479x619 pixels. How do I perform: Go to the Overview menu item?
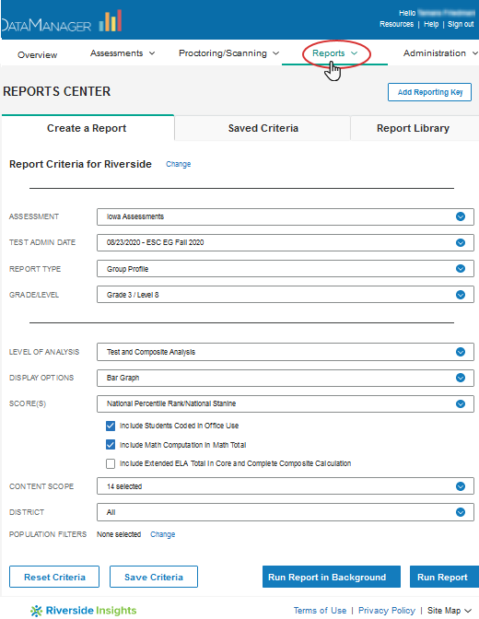38,55
